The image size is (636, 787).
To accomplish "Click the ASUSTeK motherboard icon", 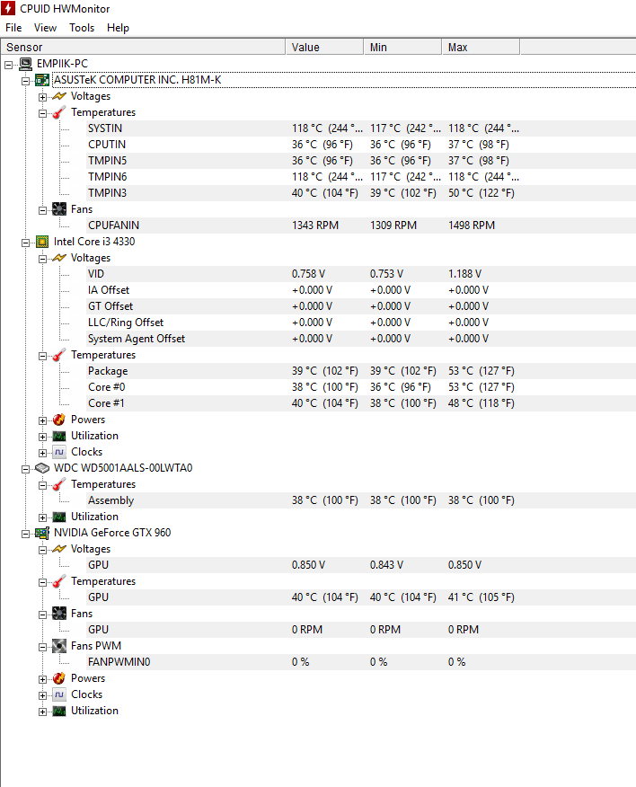I will pos(42,80).
